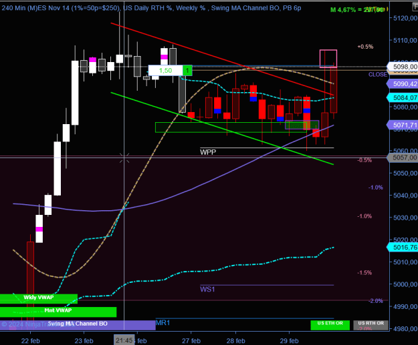418x345 pixels.
Task: Click the 5030,00 price axis label
Action: tap(405, 218)
